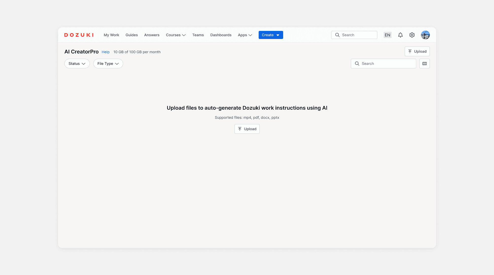Switch language using the EN button
The image size is (494, 275).
(x=387, y=35)
